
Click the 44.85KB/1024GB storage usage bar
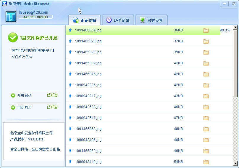[35, 17]
